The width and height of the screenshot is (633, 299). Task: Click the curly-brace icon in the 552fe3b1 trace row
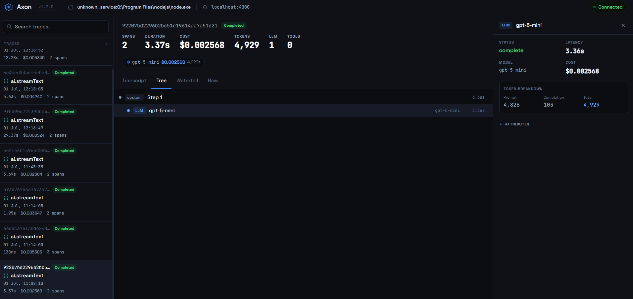6,159
